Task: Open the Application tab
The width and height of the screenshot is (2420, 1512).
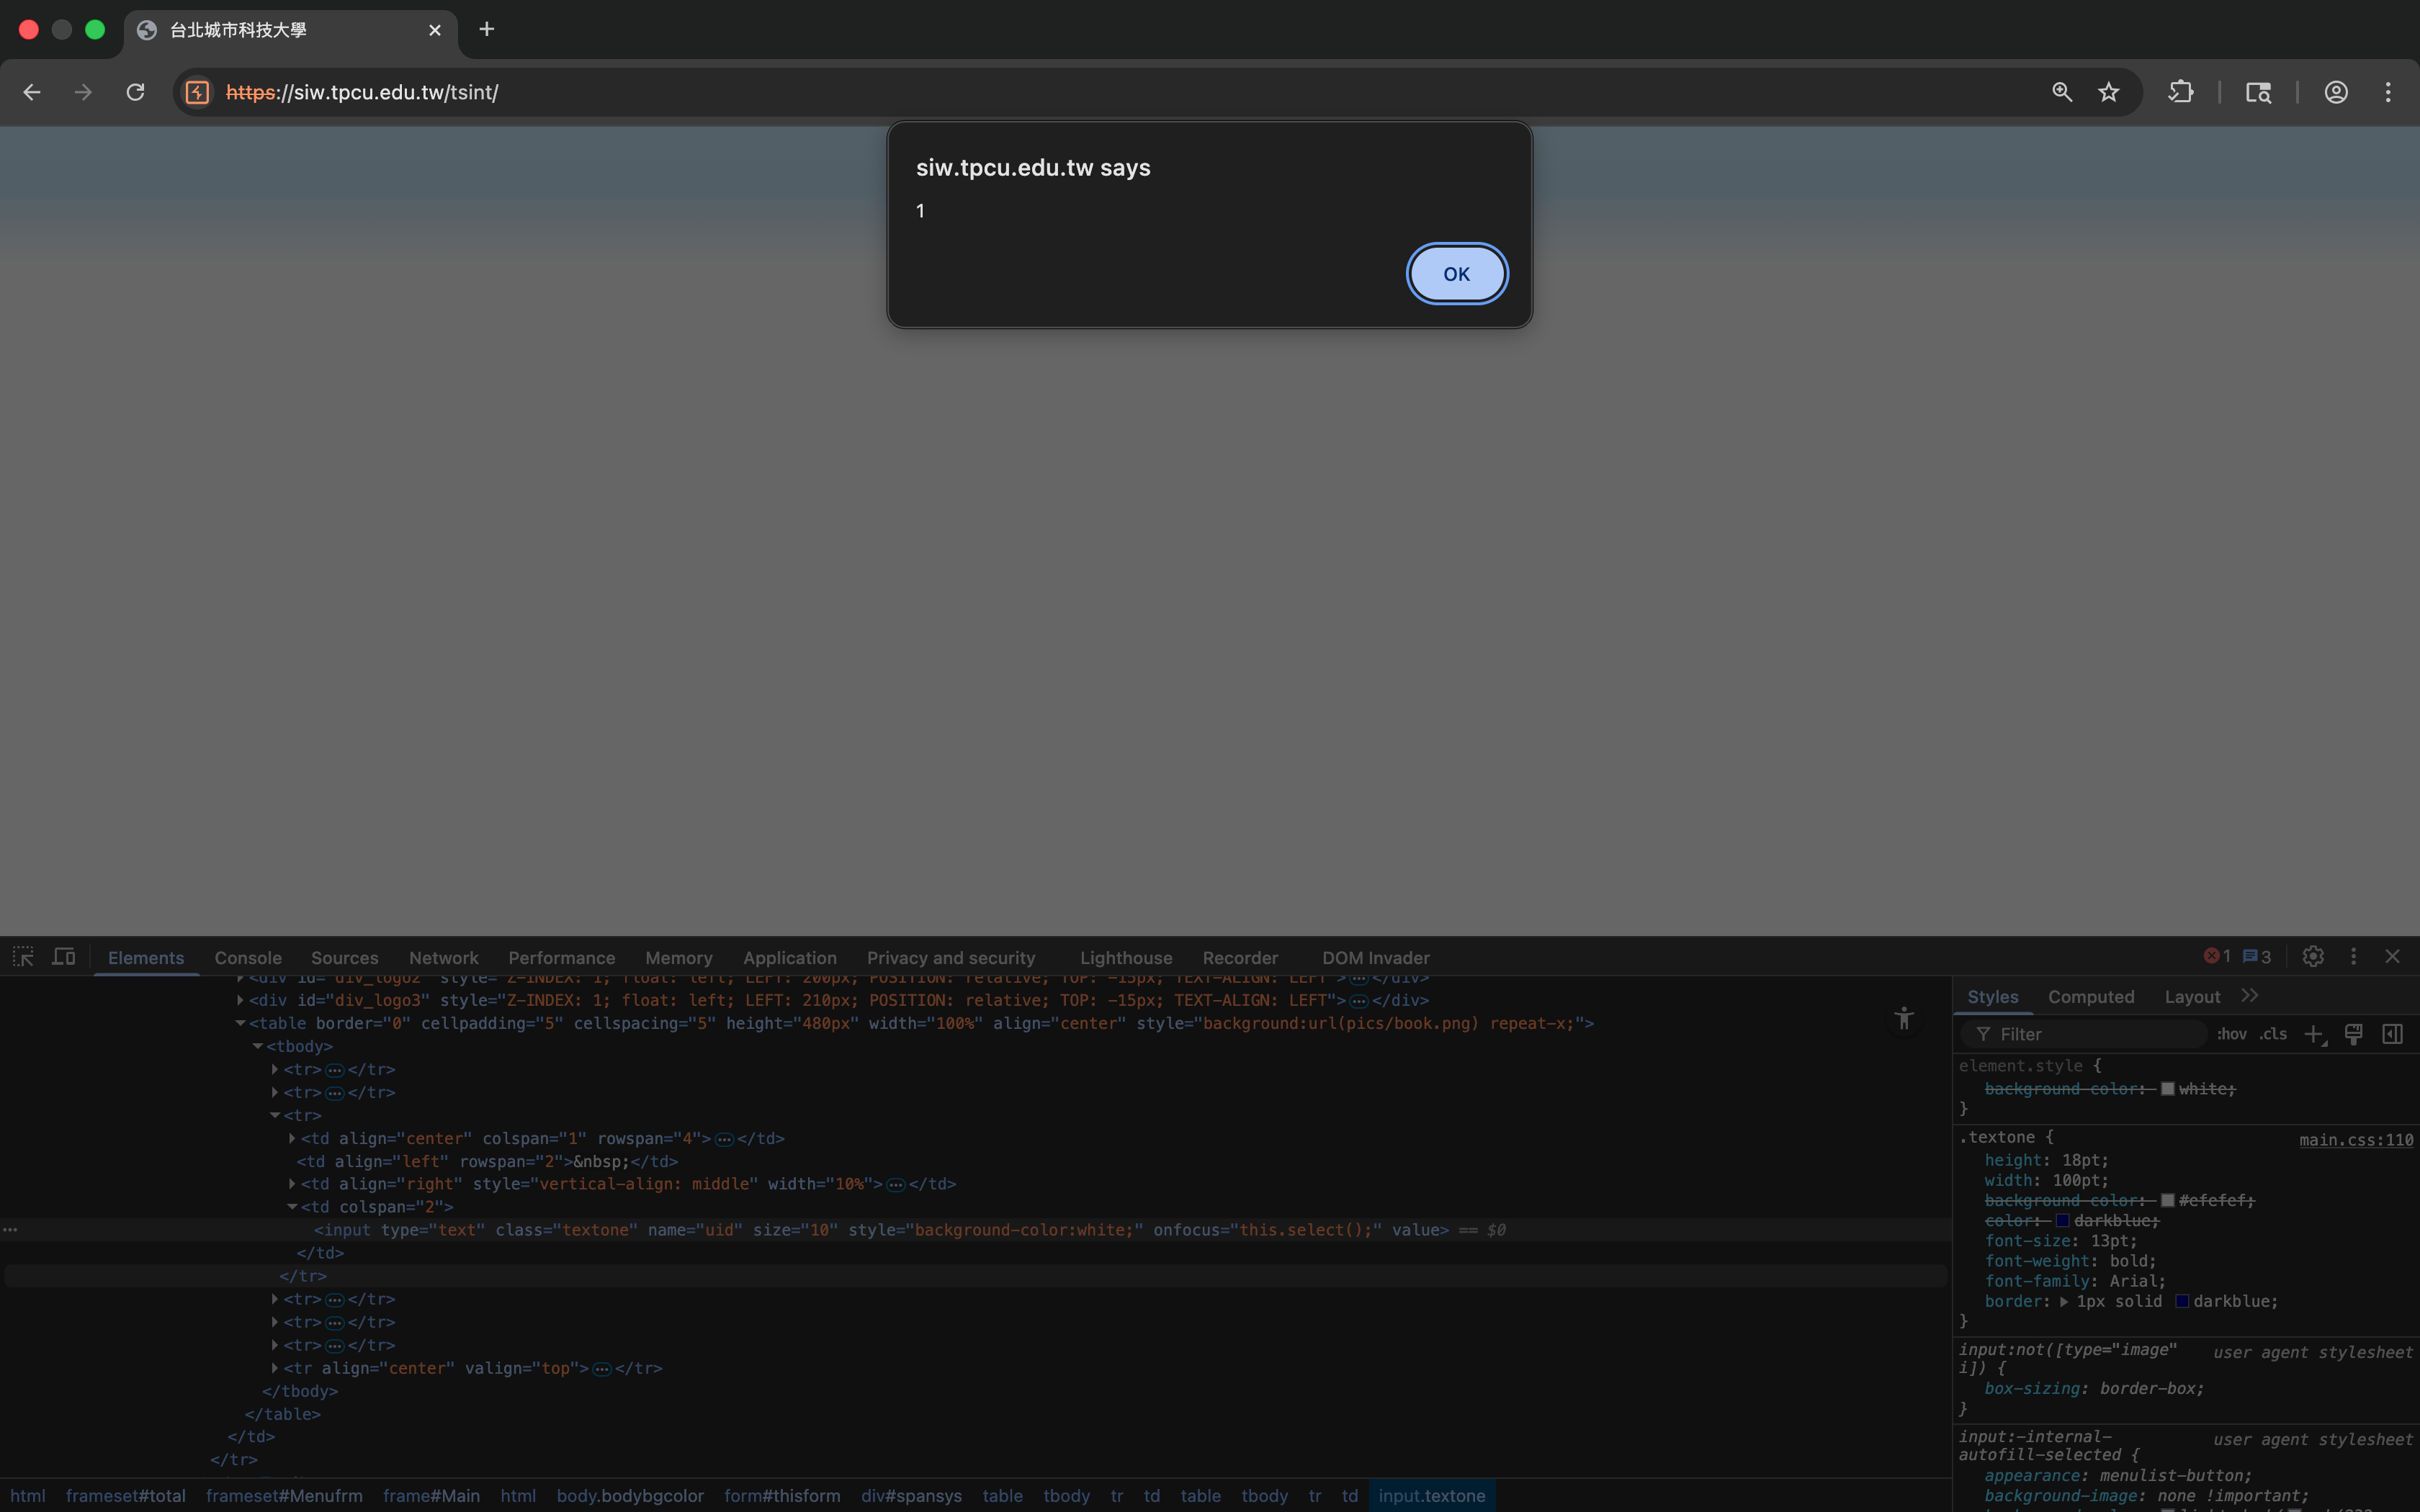Action: coord(790,958)
